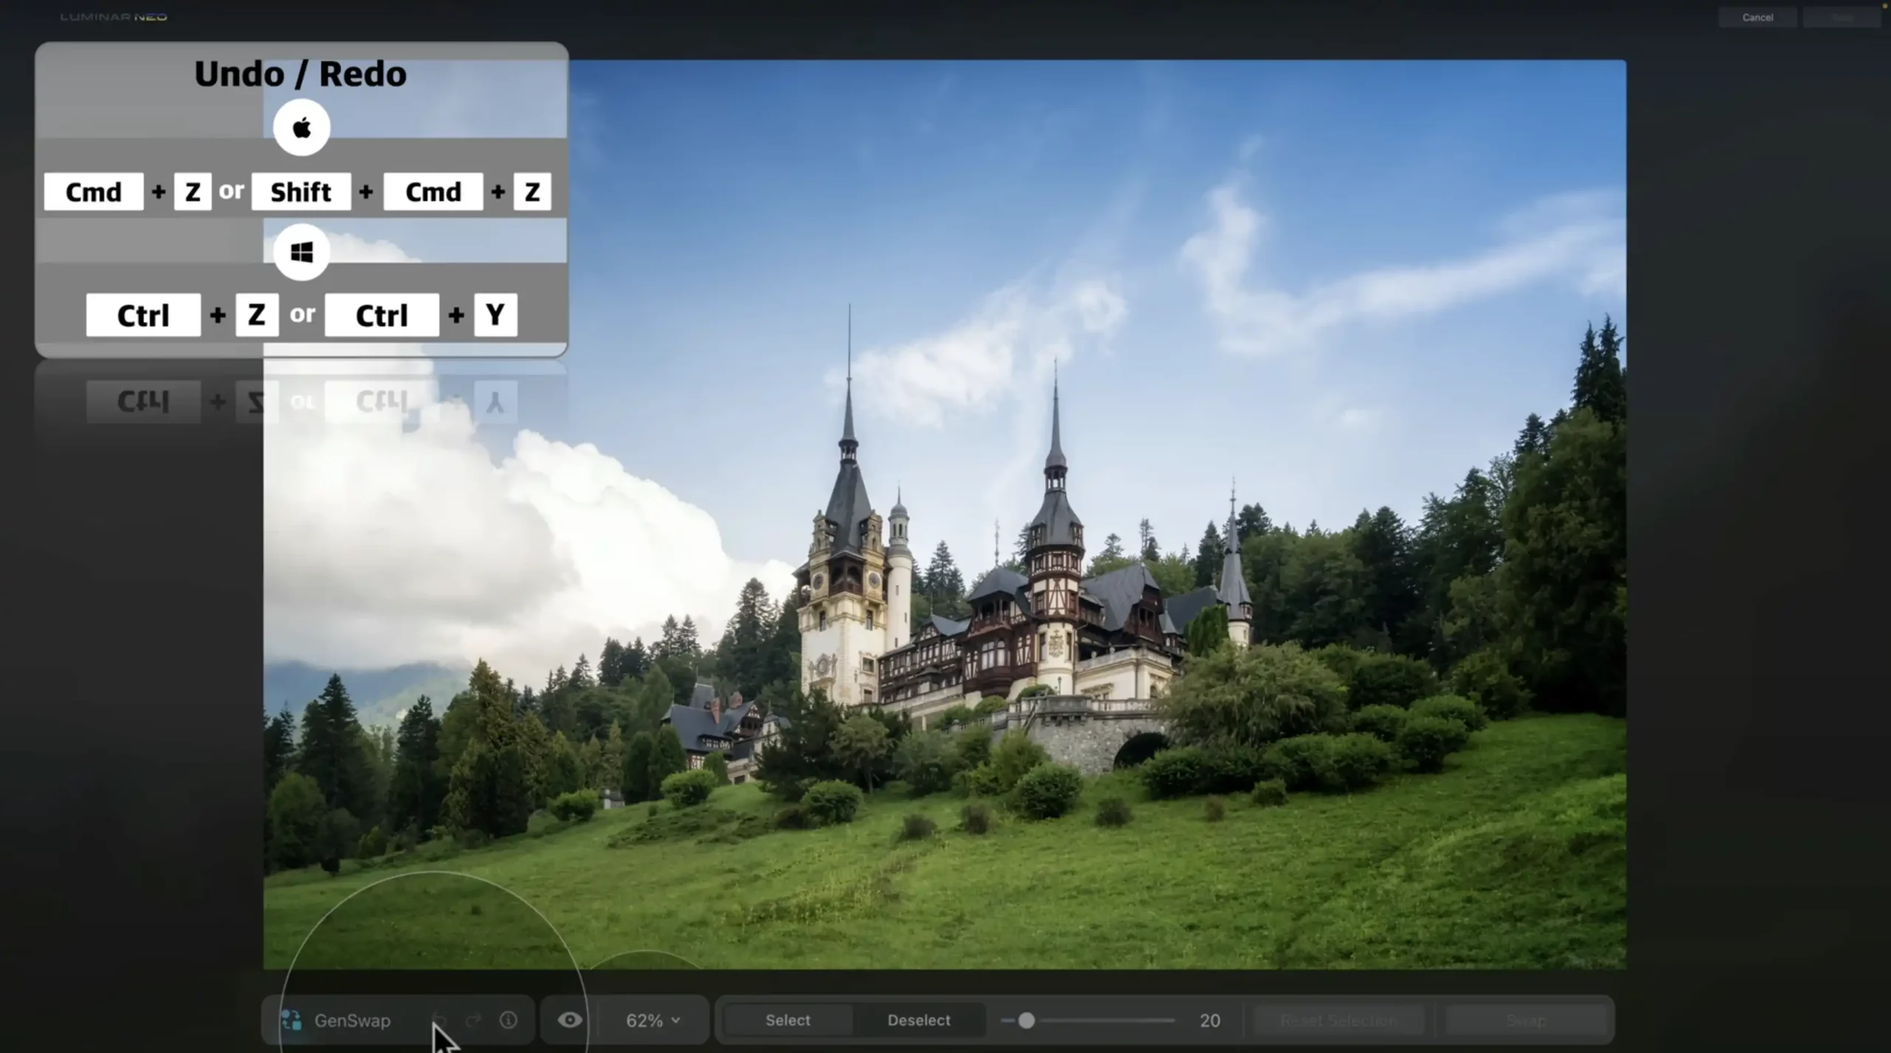Click the Swap button

(x=1526, y=1020)
